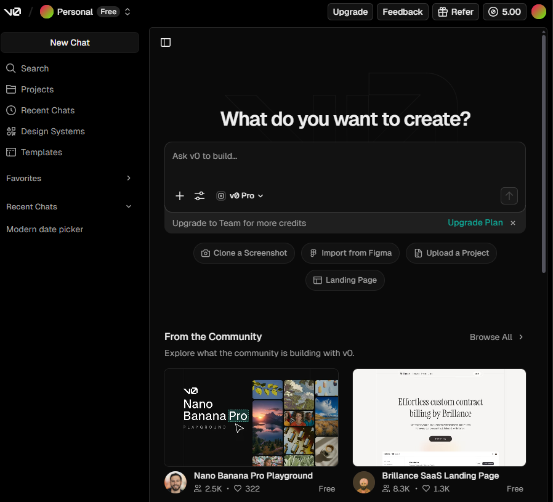Click the heart icon showing 322 likes
Viewport: 553px width, 502px height.
click(238, 488)
